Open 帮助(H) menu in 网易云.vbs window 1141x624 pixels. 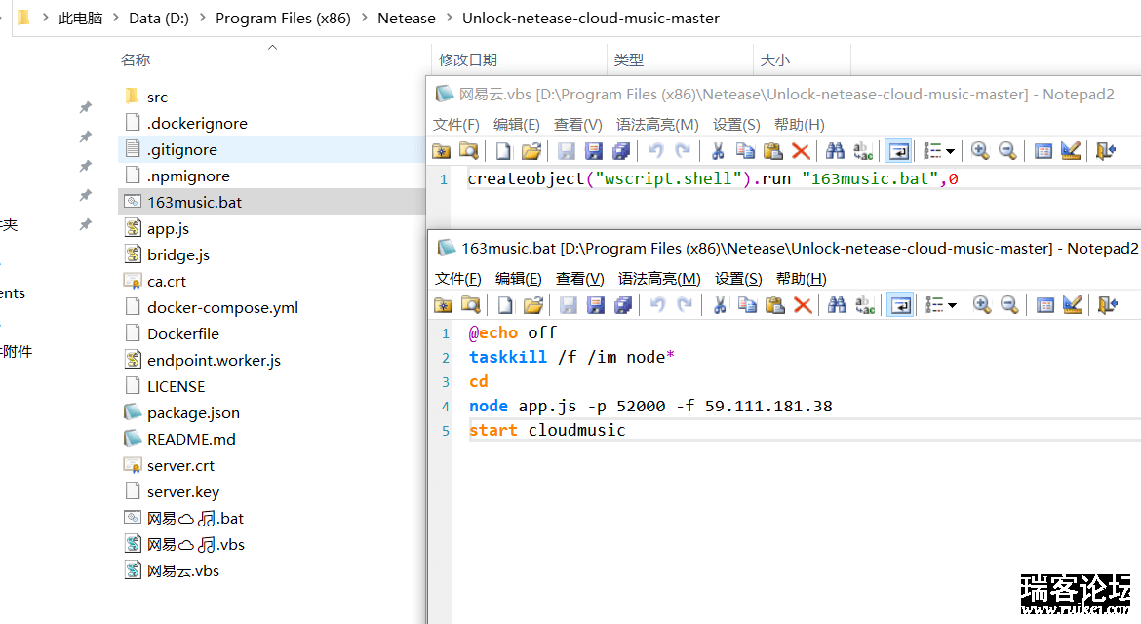[x=799, y=125]
